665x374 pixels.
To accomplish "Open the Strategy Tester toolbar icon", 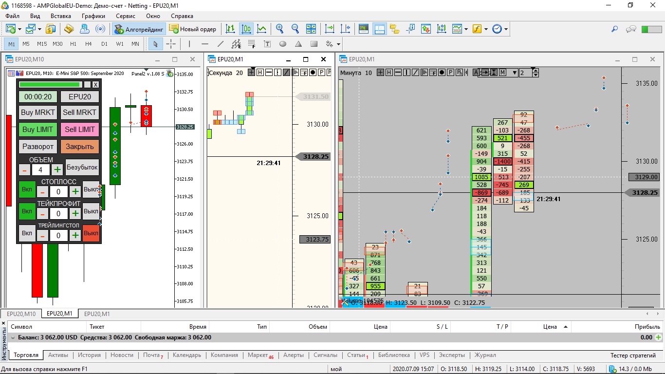I will pyautogui.click(x=363, y=29).
